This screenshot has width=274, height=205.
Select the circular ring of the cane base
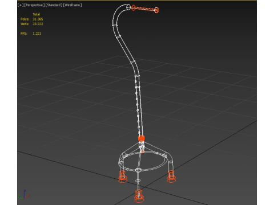[x=144, y=161]
